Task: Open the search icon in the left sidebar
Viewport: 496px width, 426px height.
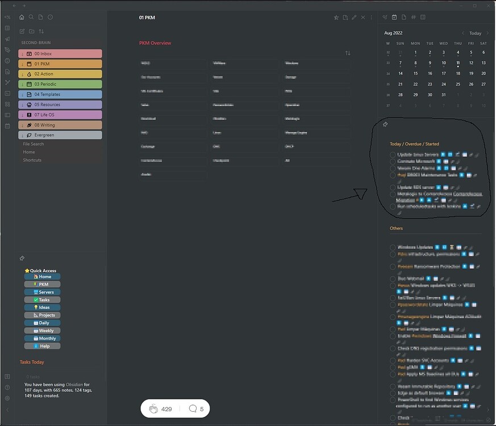Action: tap(31, 17)
